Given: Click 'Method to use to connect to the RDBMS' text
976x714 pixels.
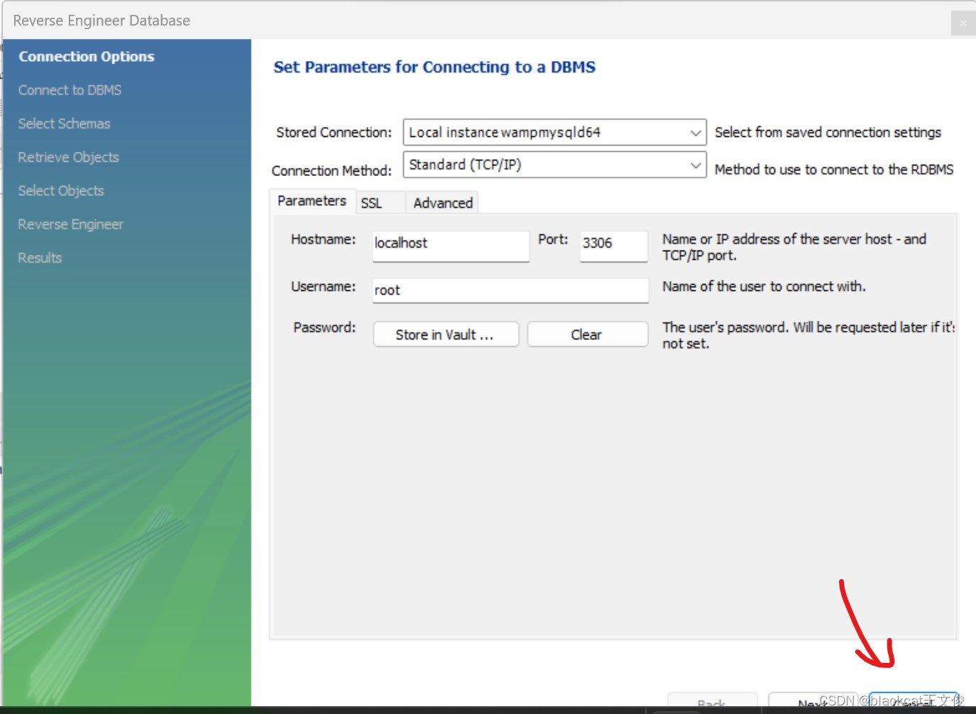Looking at the screenshot, I should [x=834, y=170].
